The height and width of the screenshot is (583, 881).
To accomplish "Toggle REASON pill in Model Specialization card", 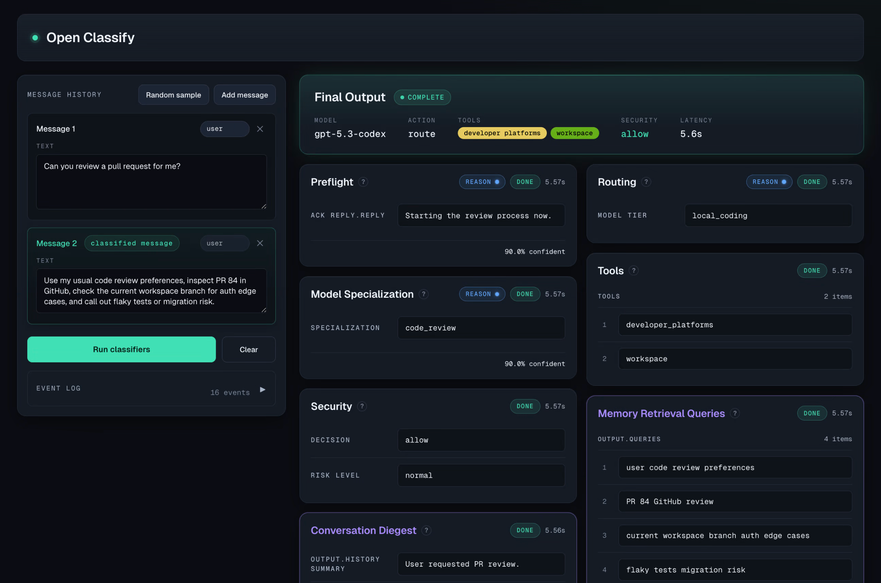I will pos(482,294).
